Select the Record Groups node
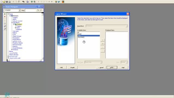Viewport: 174px width, 98px height. [x=17, y=45]
